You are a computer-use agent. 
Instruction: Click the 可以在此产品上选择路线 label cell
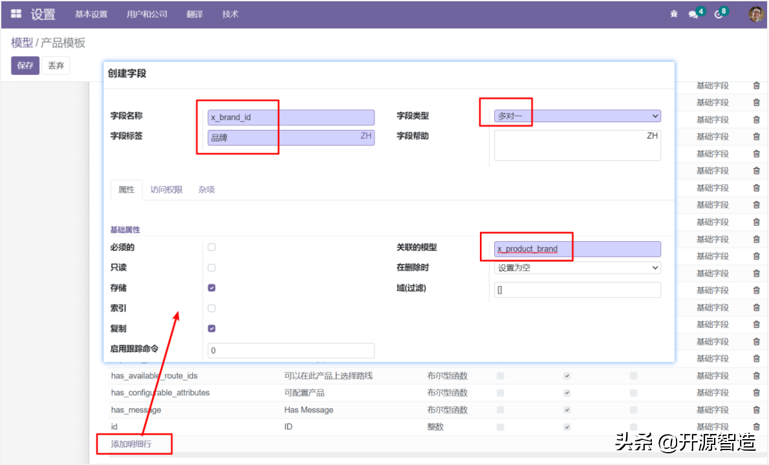coord(328,376)
